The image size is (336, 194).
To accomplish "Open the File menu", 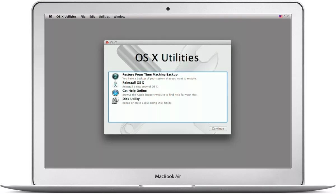I will [83, 16].
